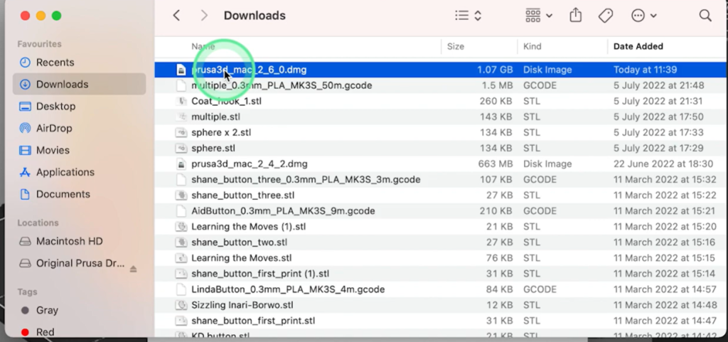Open the More actions ellipsis menu
The image size is (728, 342).
click(x=643, y=16)
